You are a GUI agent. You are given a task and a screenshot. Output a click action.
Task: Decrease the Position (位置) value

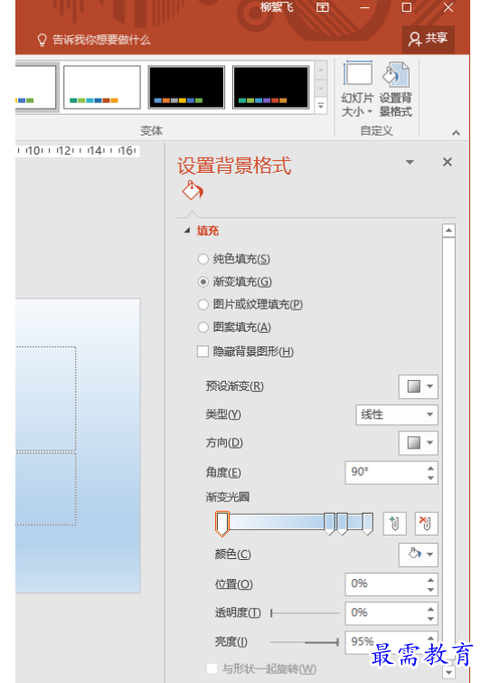(430, 589)
